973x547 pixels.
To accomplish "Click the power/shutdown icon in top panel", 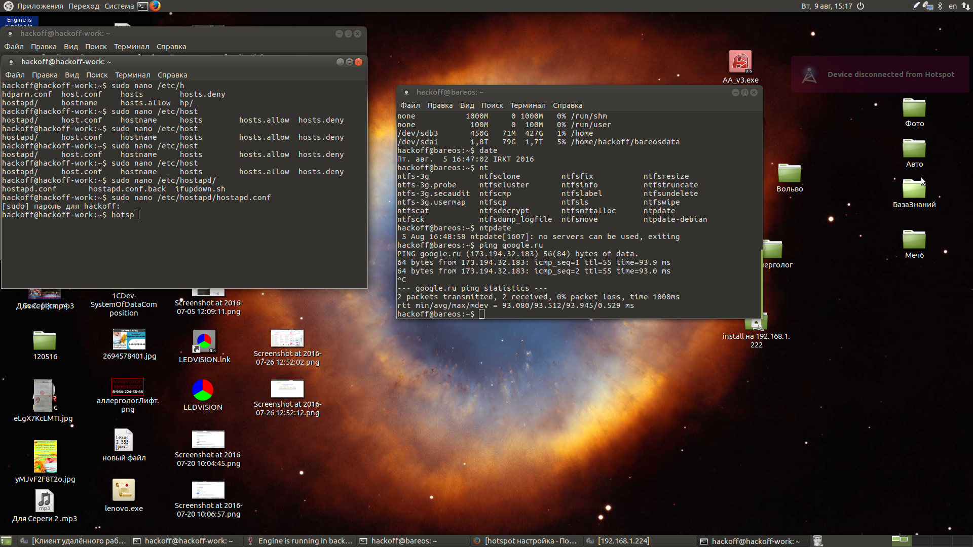I will (x=860, y=6).
